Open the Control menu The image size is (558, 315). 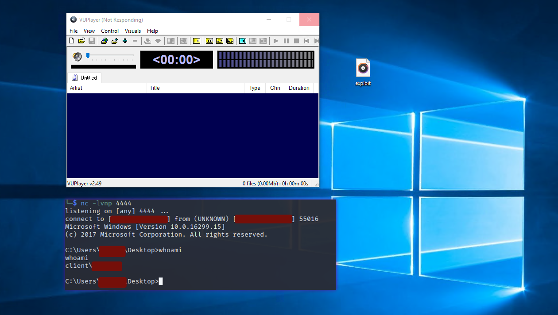(x=110, y=31)
